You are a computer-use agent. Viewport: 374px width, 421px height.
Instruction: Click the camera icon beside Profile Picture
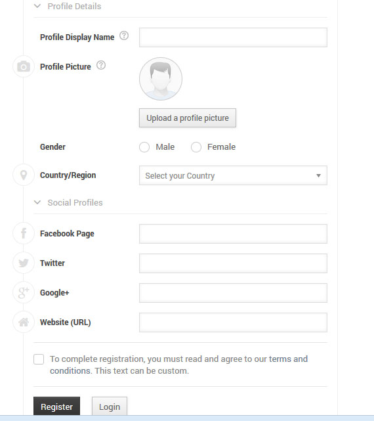pos(24,66)
